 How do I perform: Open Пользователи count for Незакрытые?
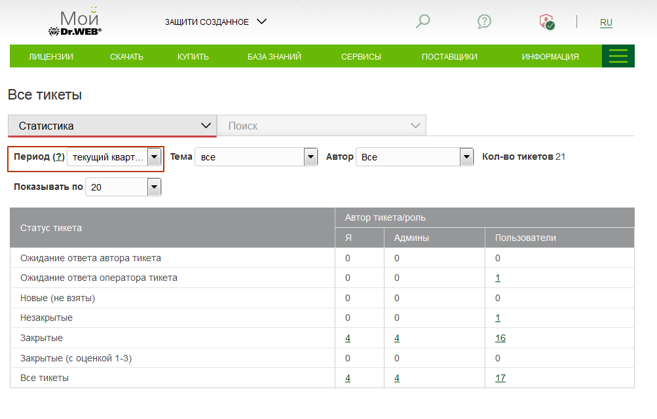(x=497, y=318)
